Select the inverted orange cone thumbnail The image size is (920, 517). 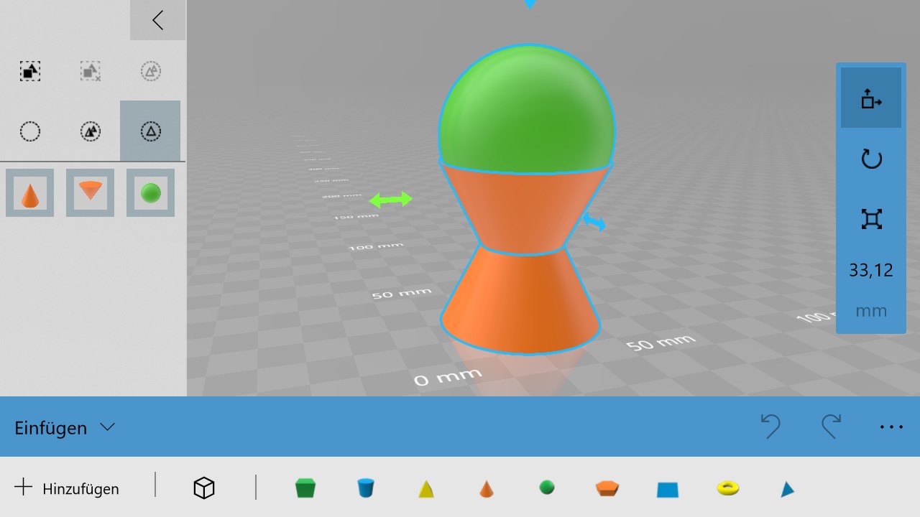click(x=90, y=193)
